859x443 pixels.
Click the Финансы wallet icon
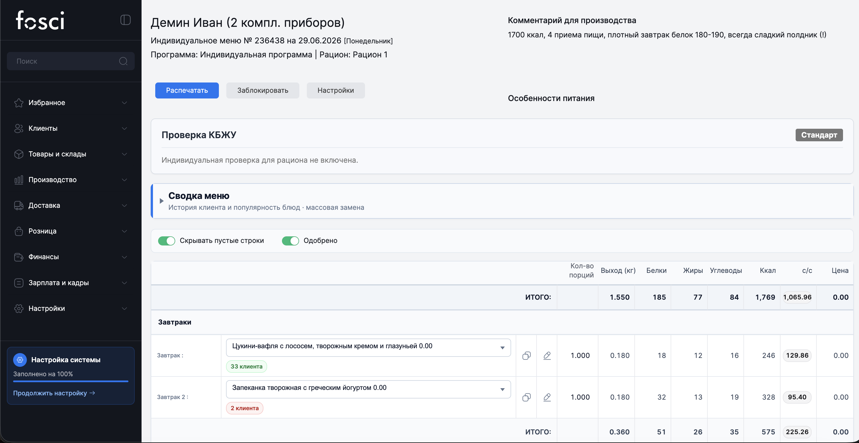click(19, 257)
